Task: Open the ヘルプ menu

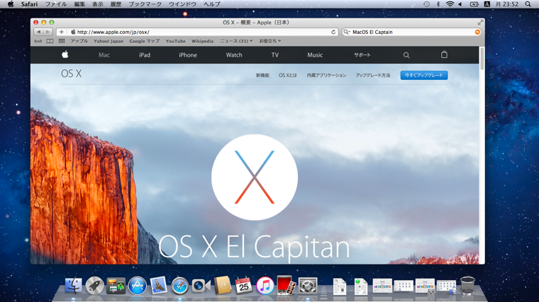Action: (x=212, y=4)
